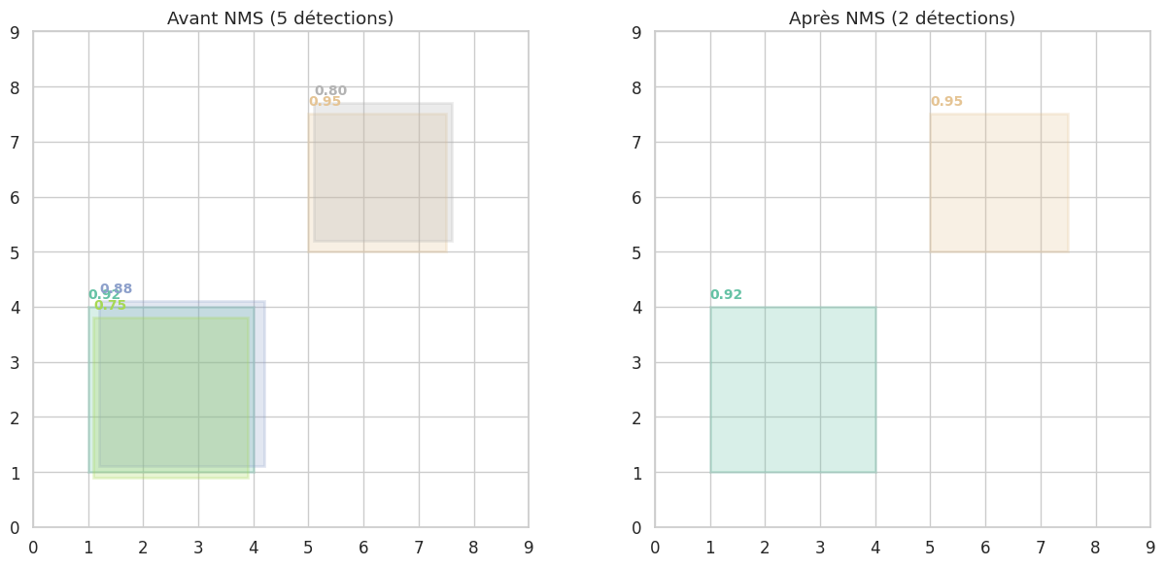Select the lime 0.75 score label
The height and width of the screenshot is (567, 1165).
tap(111, 306)
